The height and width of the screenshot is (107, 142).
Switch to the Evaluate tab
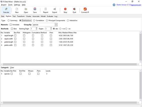coord(50,16)
